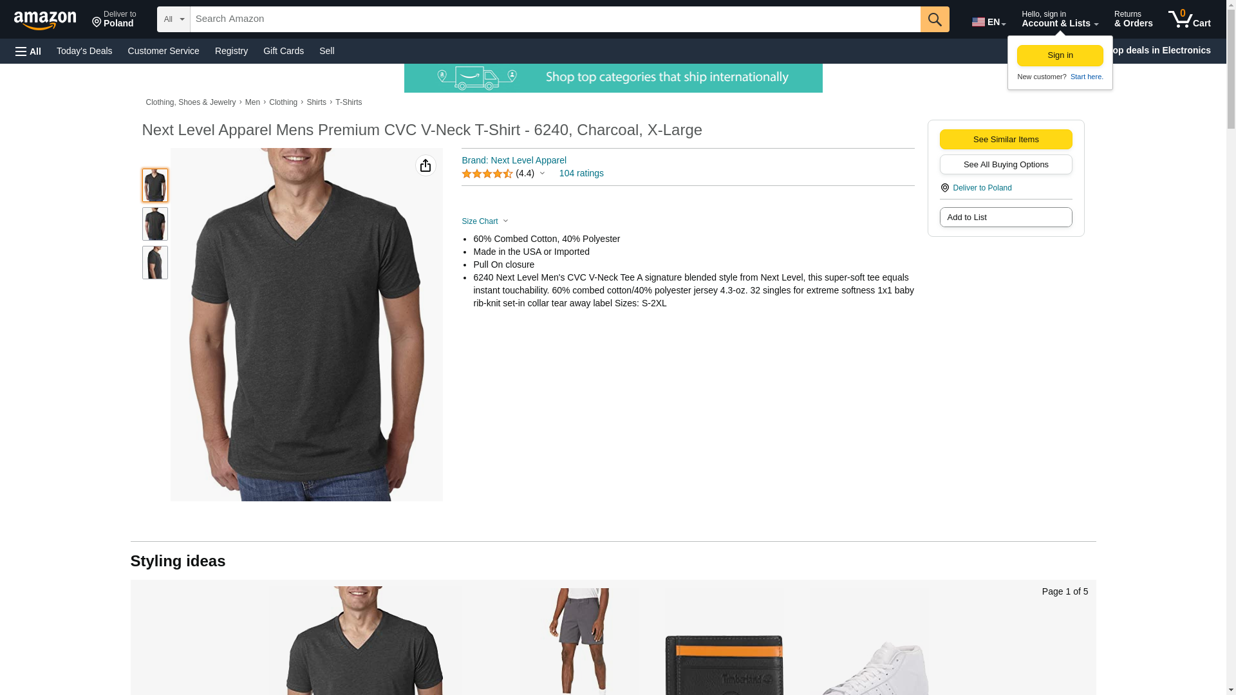Image resolution: width=1236 pixels, height=695 pixels.
Task: Select the EN language flag
Action: click(988, 22)
